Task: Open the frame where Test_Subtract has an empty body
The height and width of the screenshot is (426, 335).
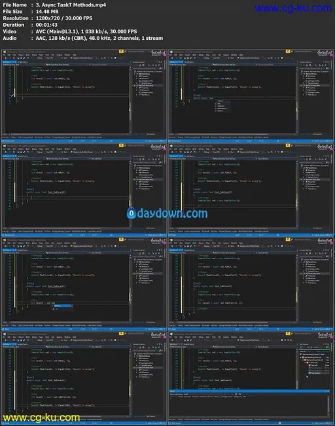Action: point(84,190)
